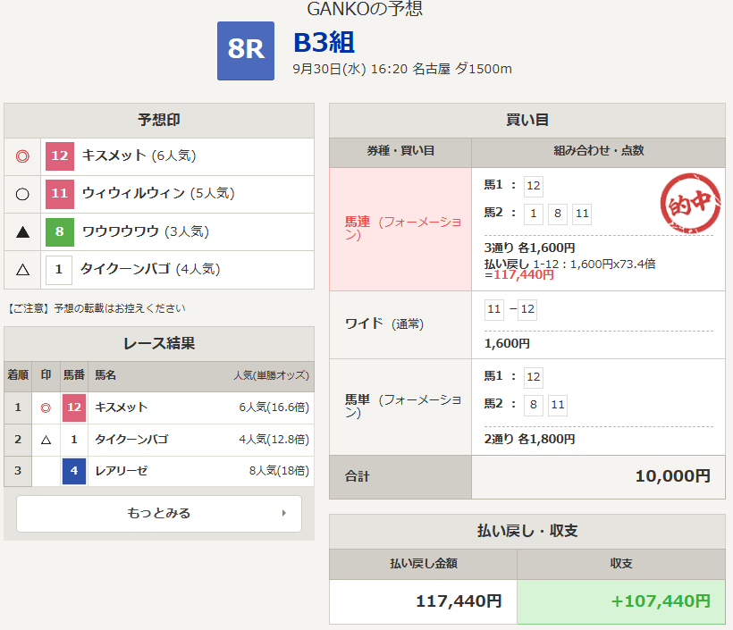Click number 8 box in 馬連 馬2 row
This screenshot has height=630, width=733.
point(558,214)
